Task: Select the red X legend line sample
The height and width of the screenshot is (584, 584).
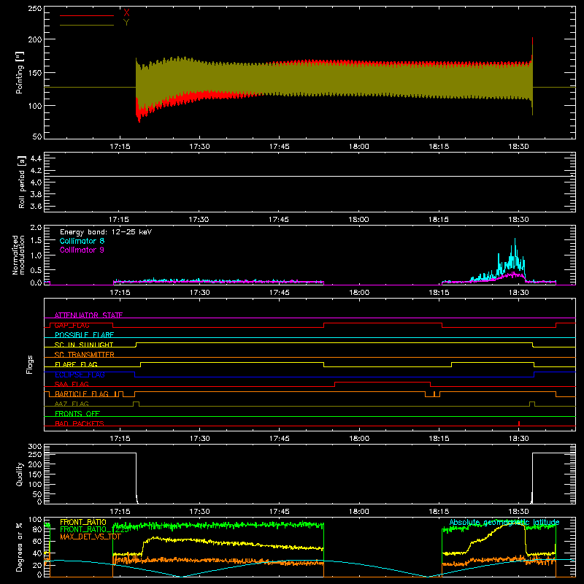Action: [x=87, y=15]
